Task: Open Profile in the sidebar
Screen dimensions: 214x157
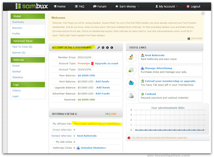Action: pyautogui.click(x=16, y=34)
